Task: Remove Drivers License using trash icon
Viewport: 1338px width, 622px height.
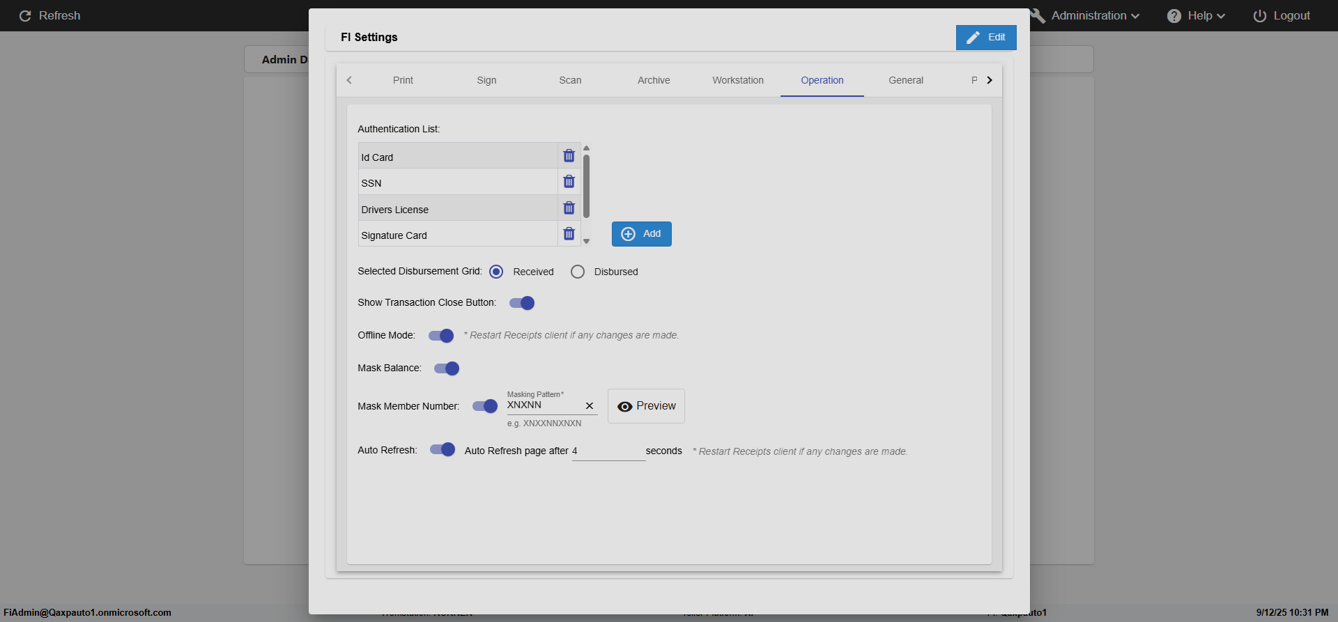Action: pyautogui.click(x=569, y=208)
